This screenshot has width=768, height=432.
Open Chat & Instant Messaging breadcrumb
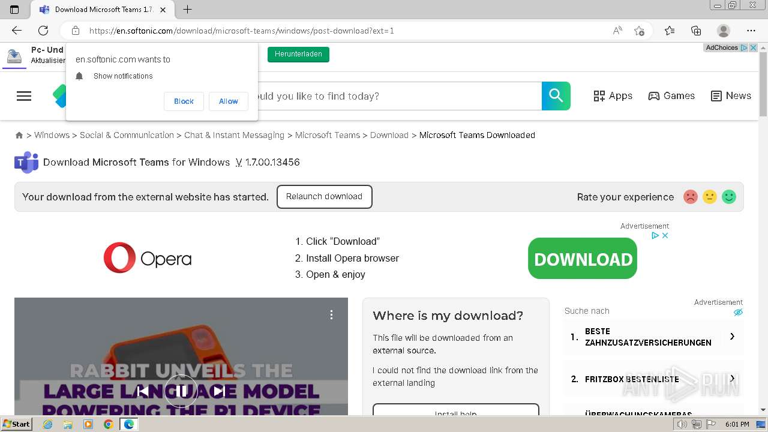[x=234, y=135]
